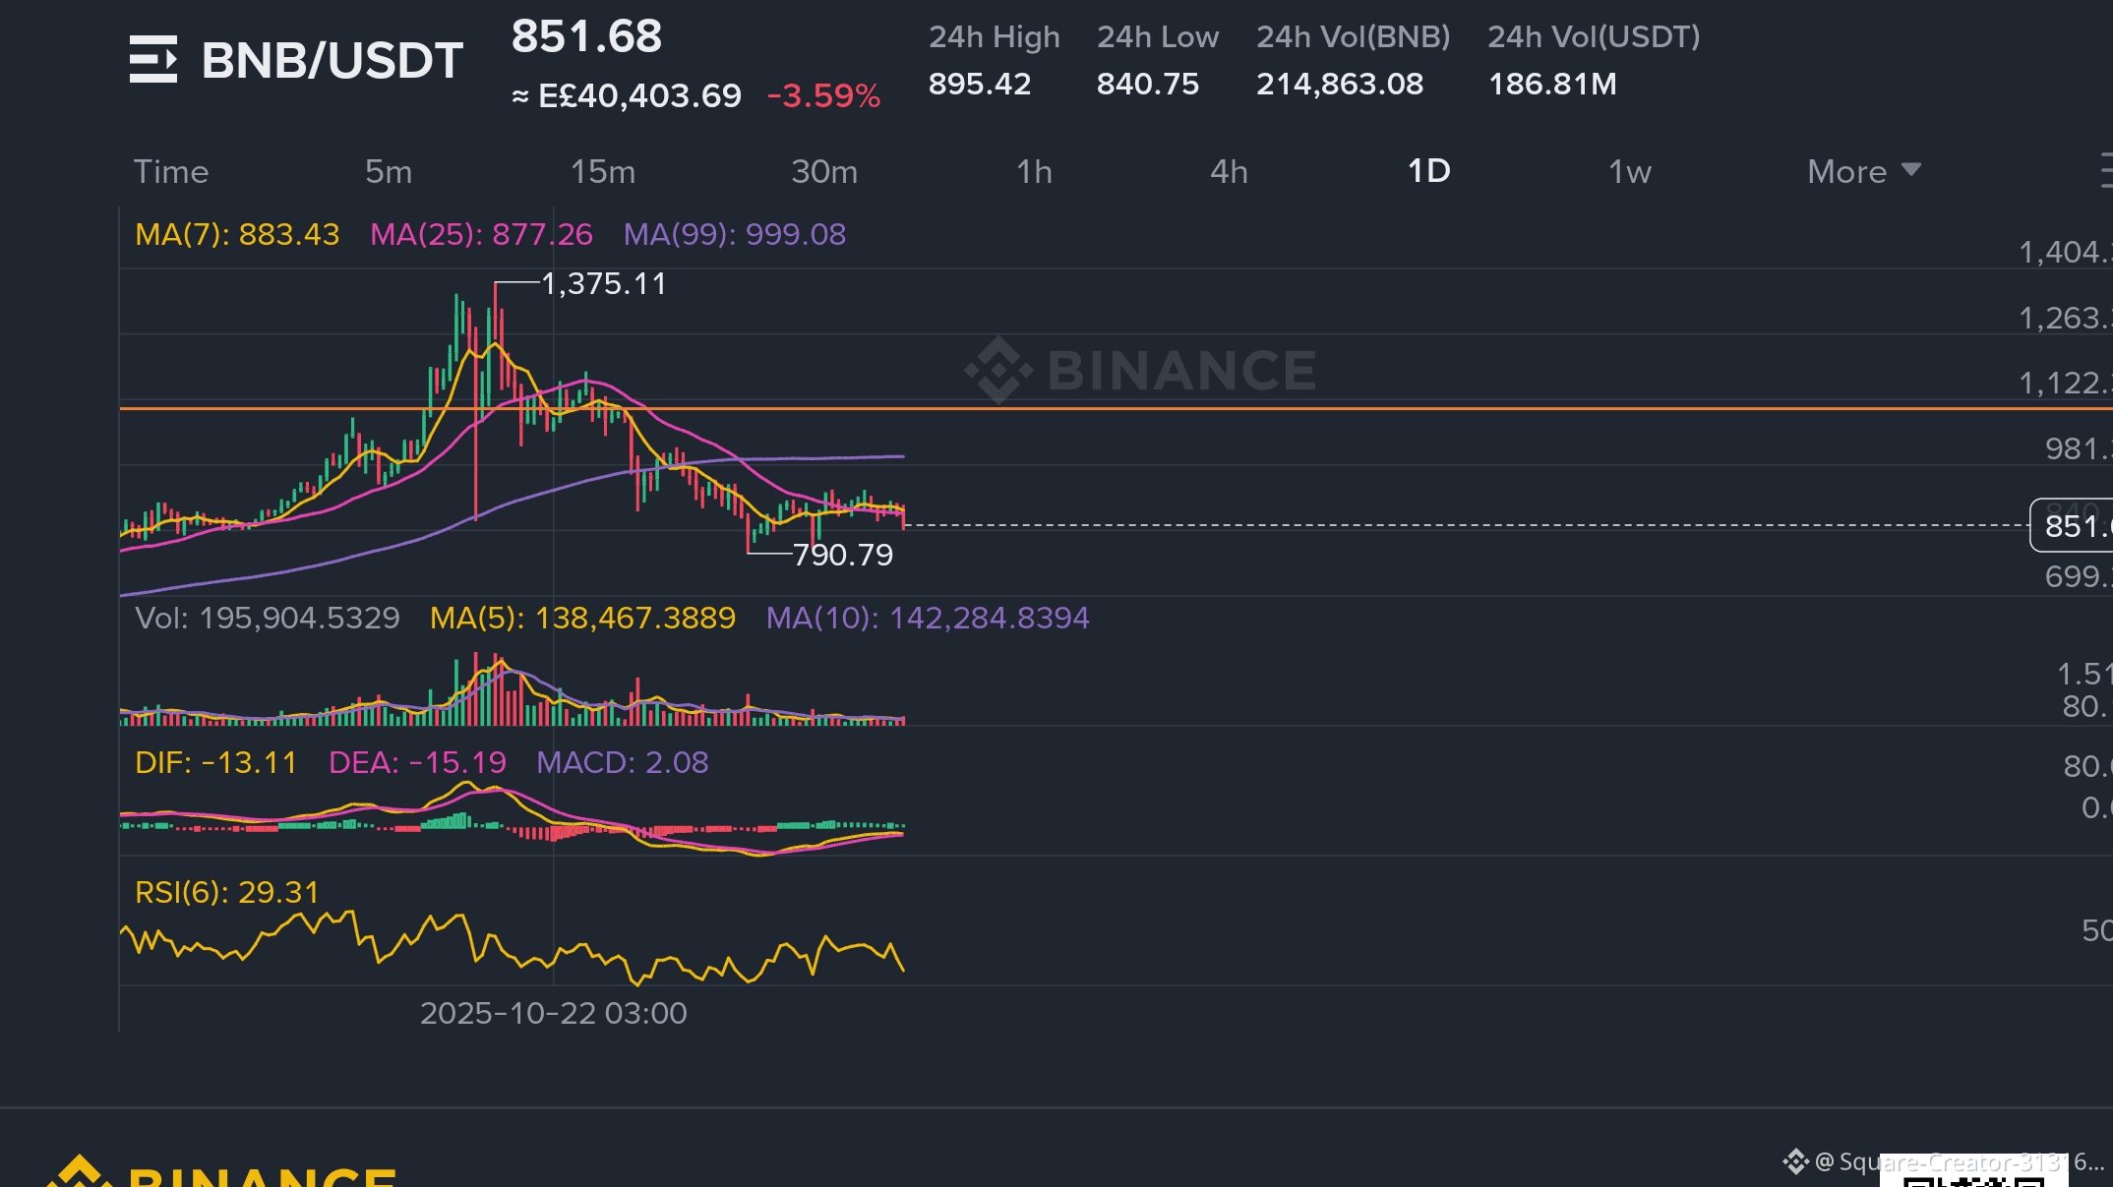This screenshot has width=2113, height=1187.
Task: Click the small Binance icon near Square-Creator
Action: pos(1795,1161)
